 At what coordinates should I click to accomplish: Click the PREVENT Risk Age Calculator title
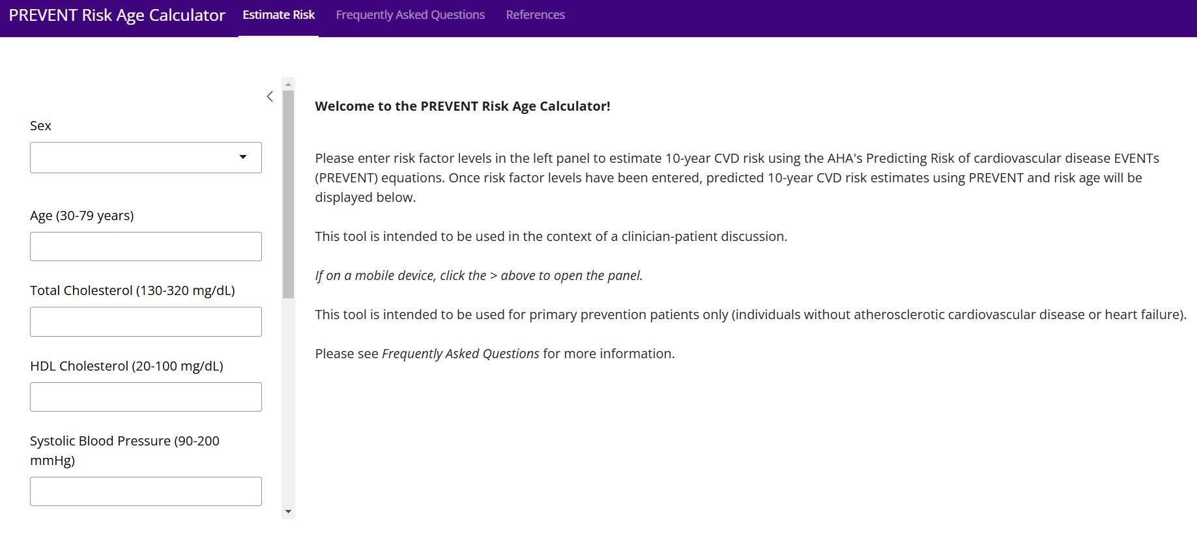[117, 15]
